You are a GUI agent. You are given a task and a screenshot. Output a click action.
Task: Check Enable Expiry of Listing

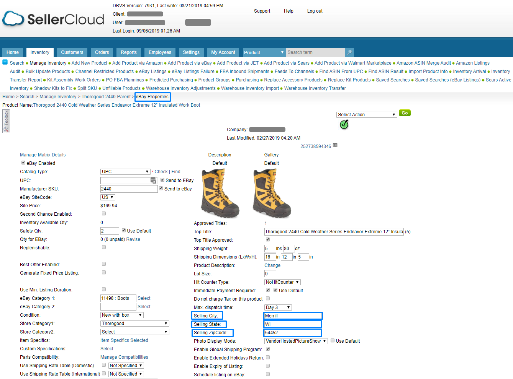pyautogui.click(x=268, y=366)
